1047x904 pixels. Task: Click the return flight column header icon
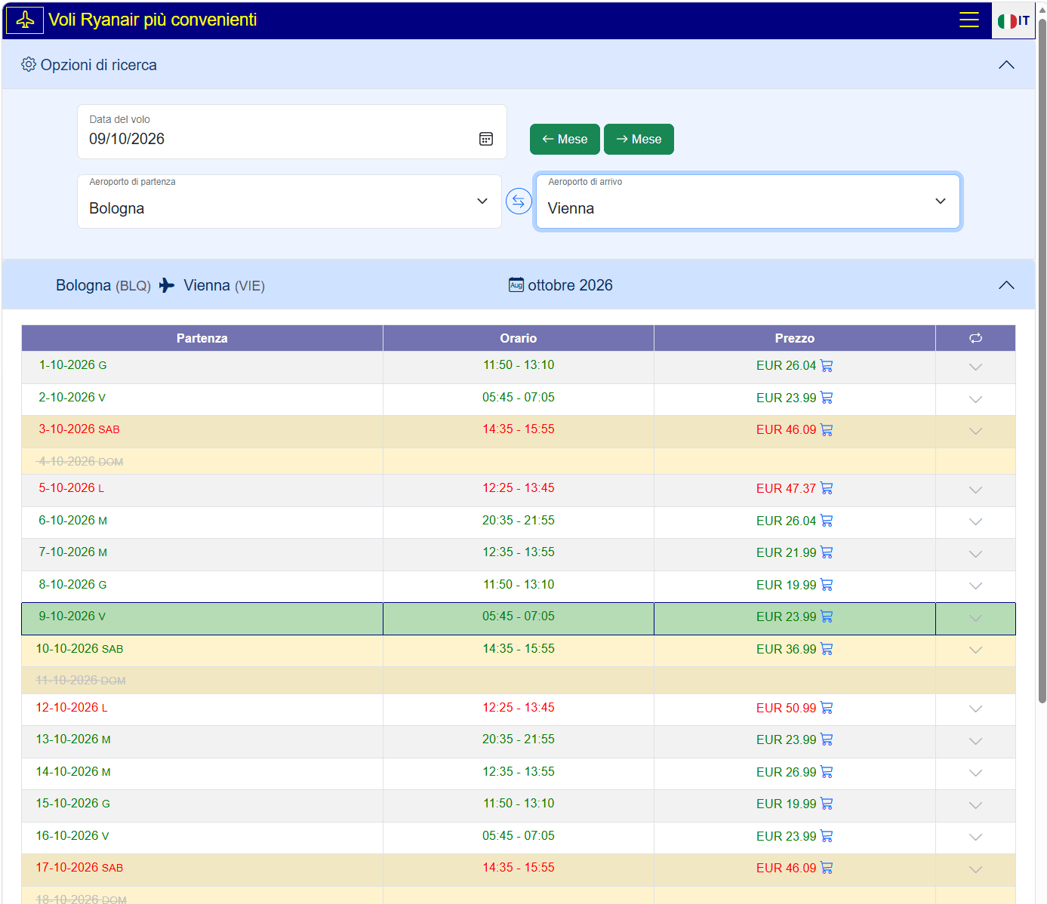point(975,338)
